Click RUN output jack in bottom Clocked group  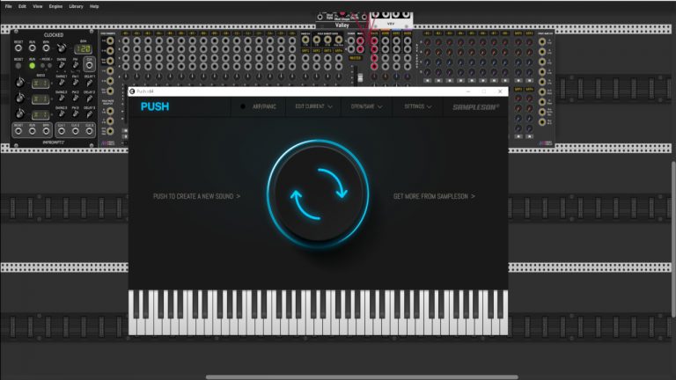pos(32,131)
